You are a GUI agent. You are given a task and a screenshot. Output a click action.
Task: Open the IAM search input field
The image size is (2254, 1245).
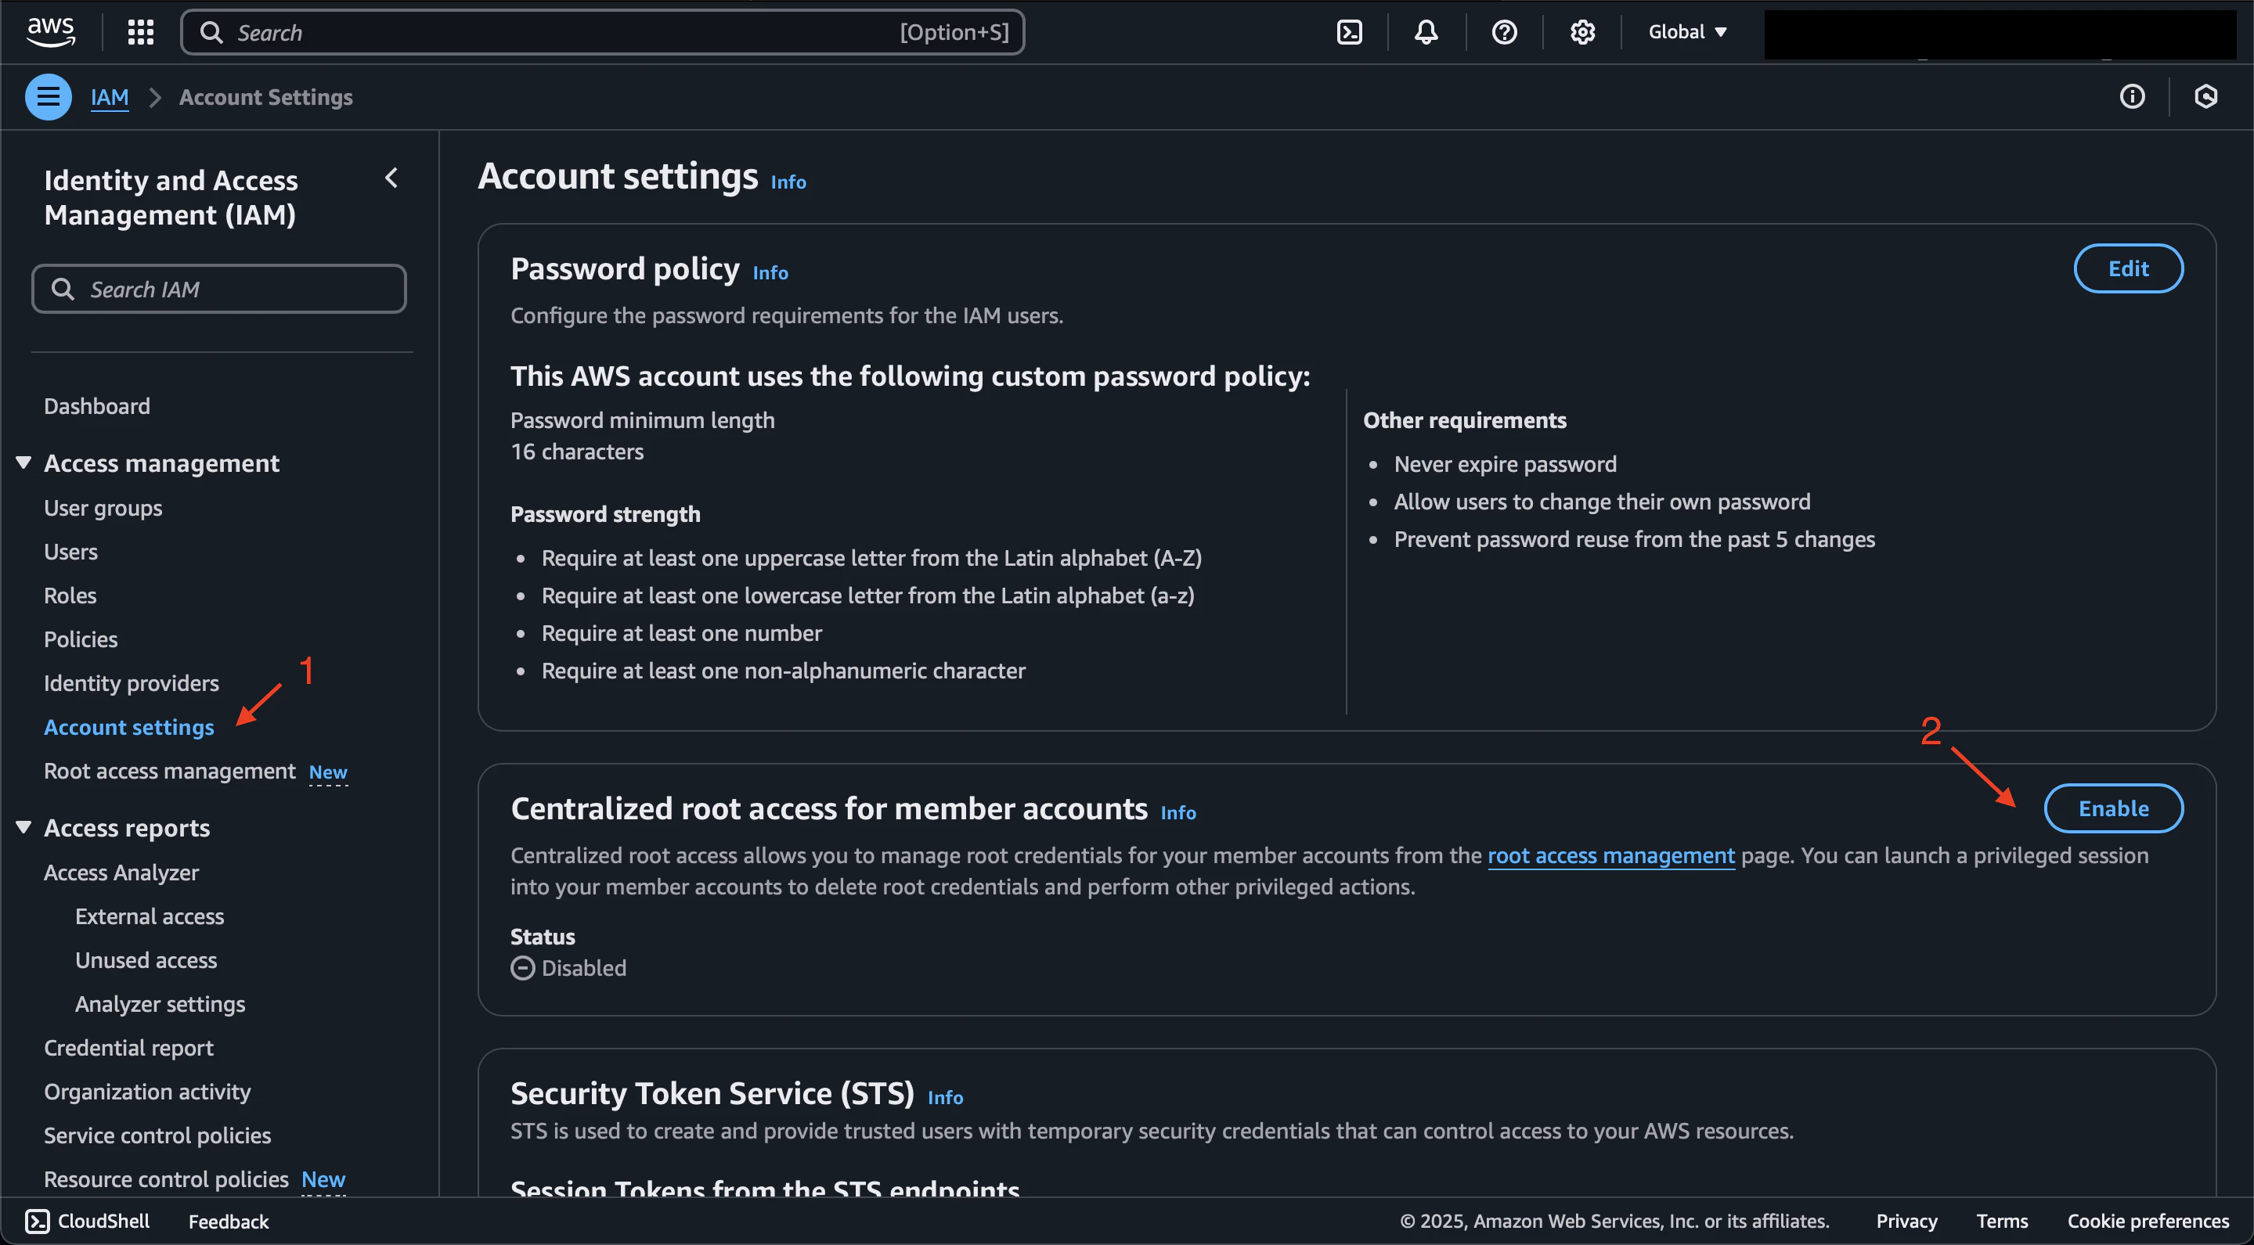(x=219, y=288)
